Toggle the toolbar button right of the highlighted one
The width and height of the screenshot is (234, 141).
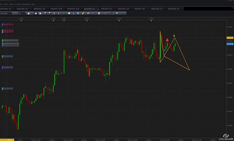[x=40, y=13]
